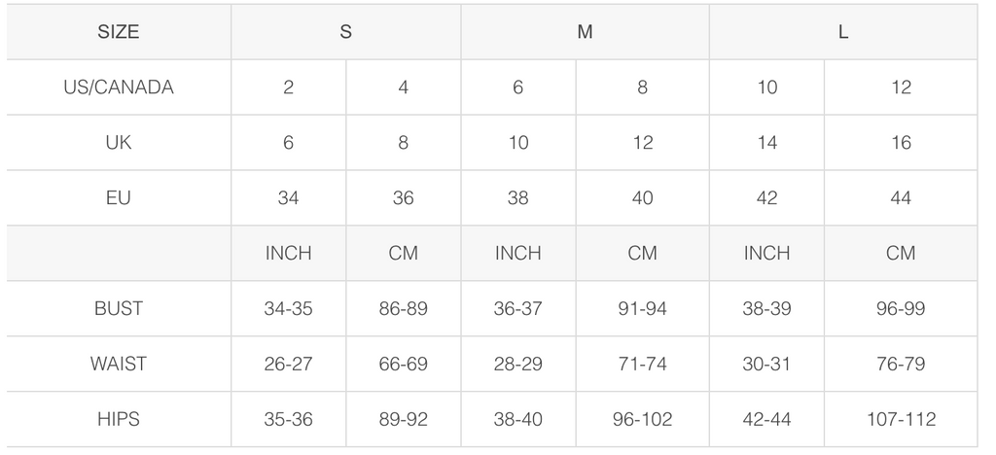
Task: Click the EU row label
Action: (119, 197)
